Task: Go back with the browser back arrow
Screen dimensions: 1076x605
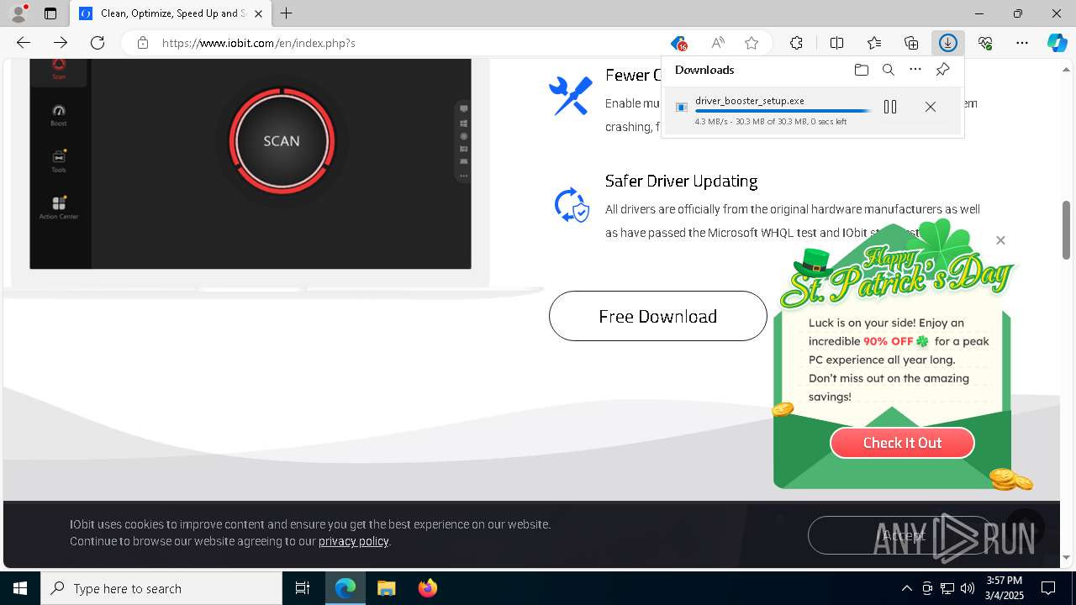Action: tap(24, 43)
